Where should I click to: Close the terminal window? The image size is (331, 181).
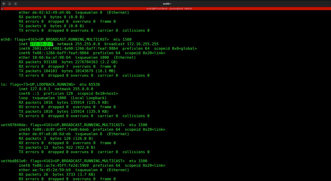pos(4,4)
